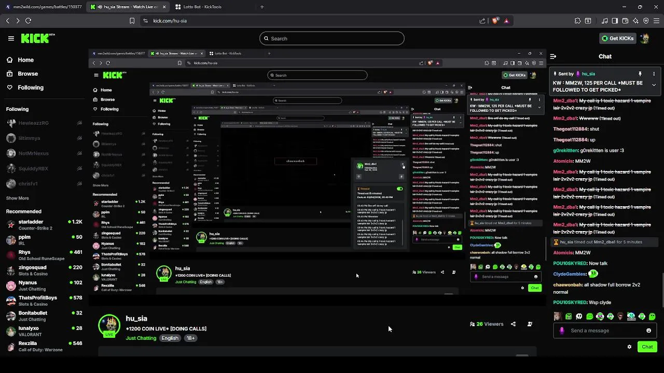Screen dimensions: 664x373
Task: Click the green KICK logo
Action: click(37, 38)
